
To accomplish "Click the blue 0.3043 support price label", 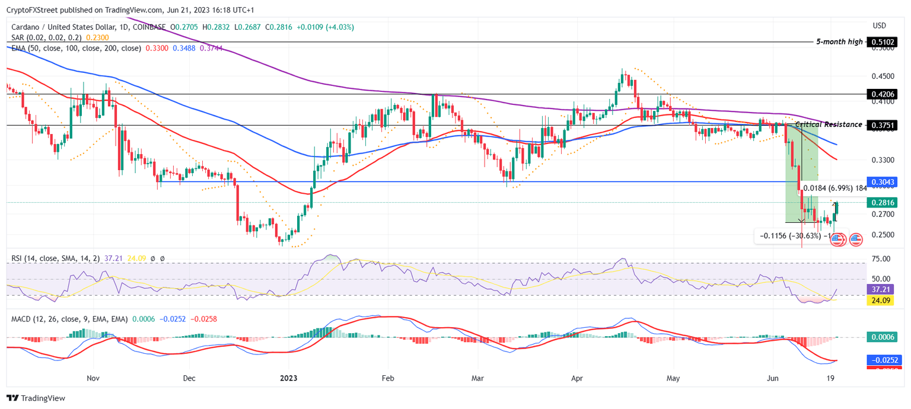I will click(881, 181).
